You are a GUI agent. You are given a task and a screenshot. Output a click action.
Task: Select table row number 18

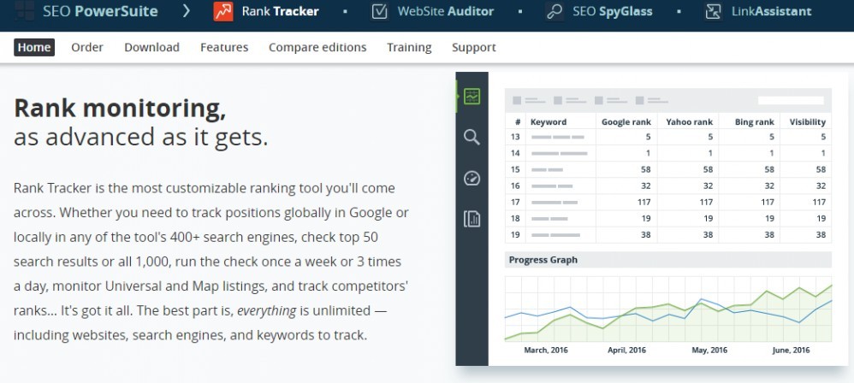(x=668, y=219)
